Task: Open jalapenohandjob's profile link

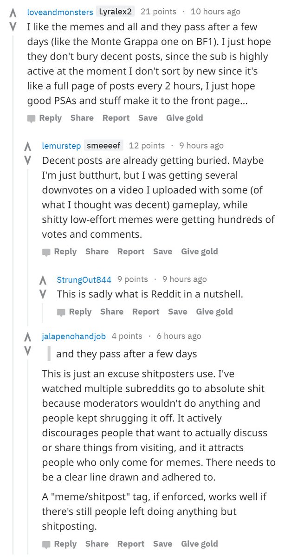Action: [73, 336]
